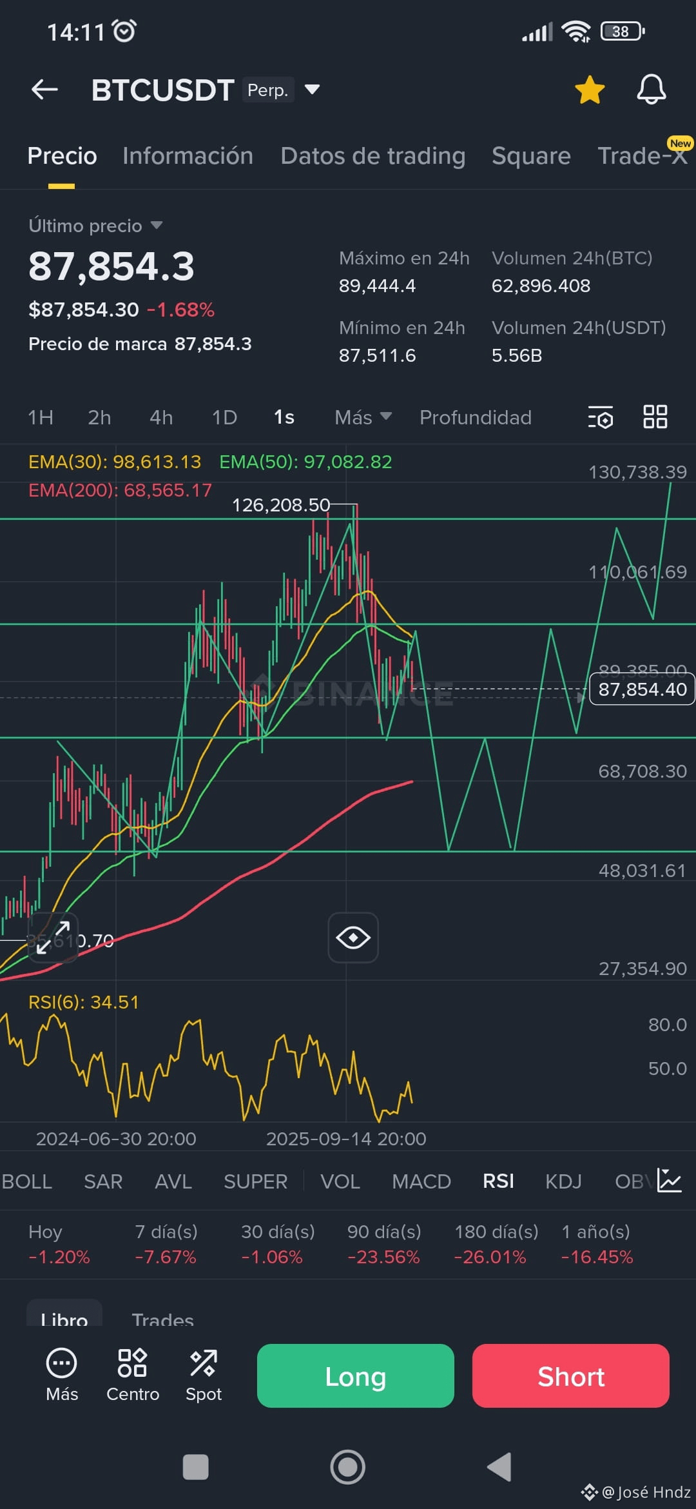The image size is (696, 1509).
Task: Open the Datos de trading tab
Action: [x=373, y=156]
